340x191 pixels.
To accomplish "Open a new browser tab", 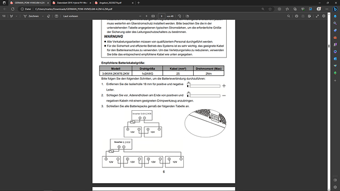I will pos(138,3).
